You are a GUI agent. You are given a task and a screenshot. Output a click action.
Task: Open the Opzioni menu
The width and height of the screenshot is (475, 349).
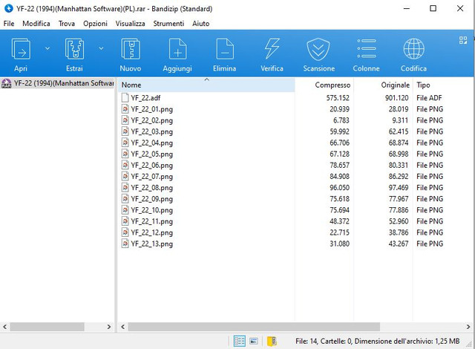(x=95, y=23)
